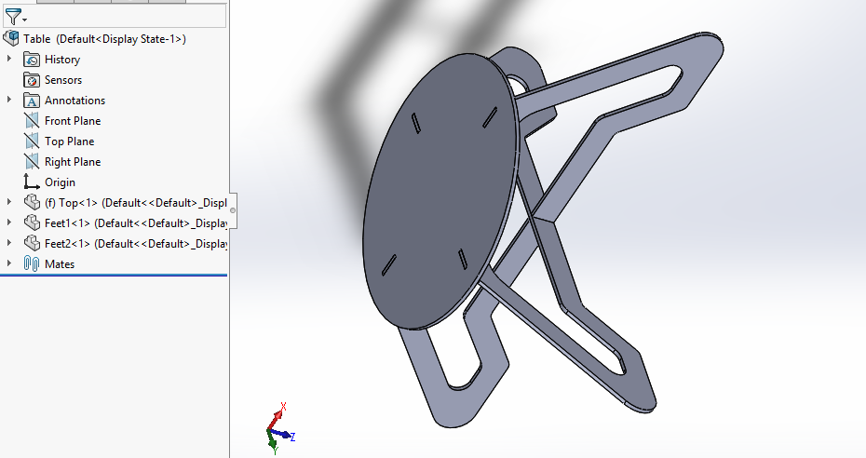Click the History folder icon
Viewport: 866px width, 458px height.
(32, 59)
